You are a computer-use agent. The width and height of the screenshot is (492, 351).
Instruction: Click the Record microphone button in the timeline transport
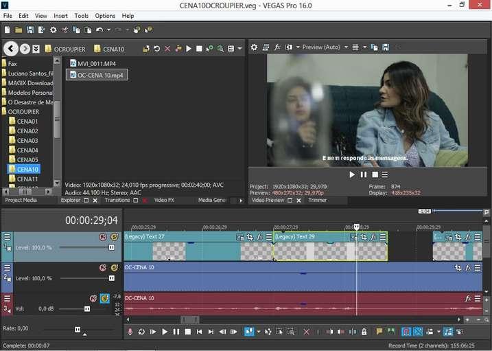pyautogui.click(x=130, y=332)
